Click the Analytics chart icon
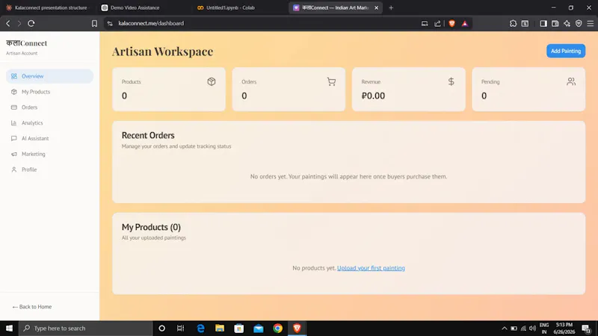This screenshot has height=336, width=598. point(14,123)
